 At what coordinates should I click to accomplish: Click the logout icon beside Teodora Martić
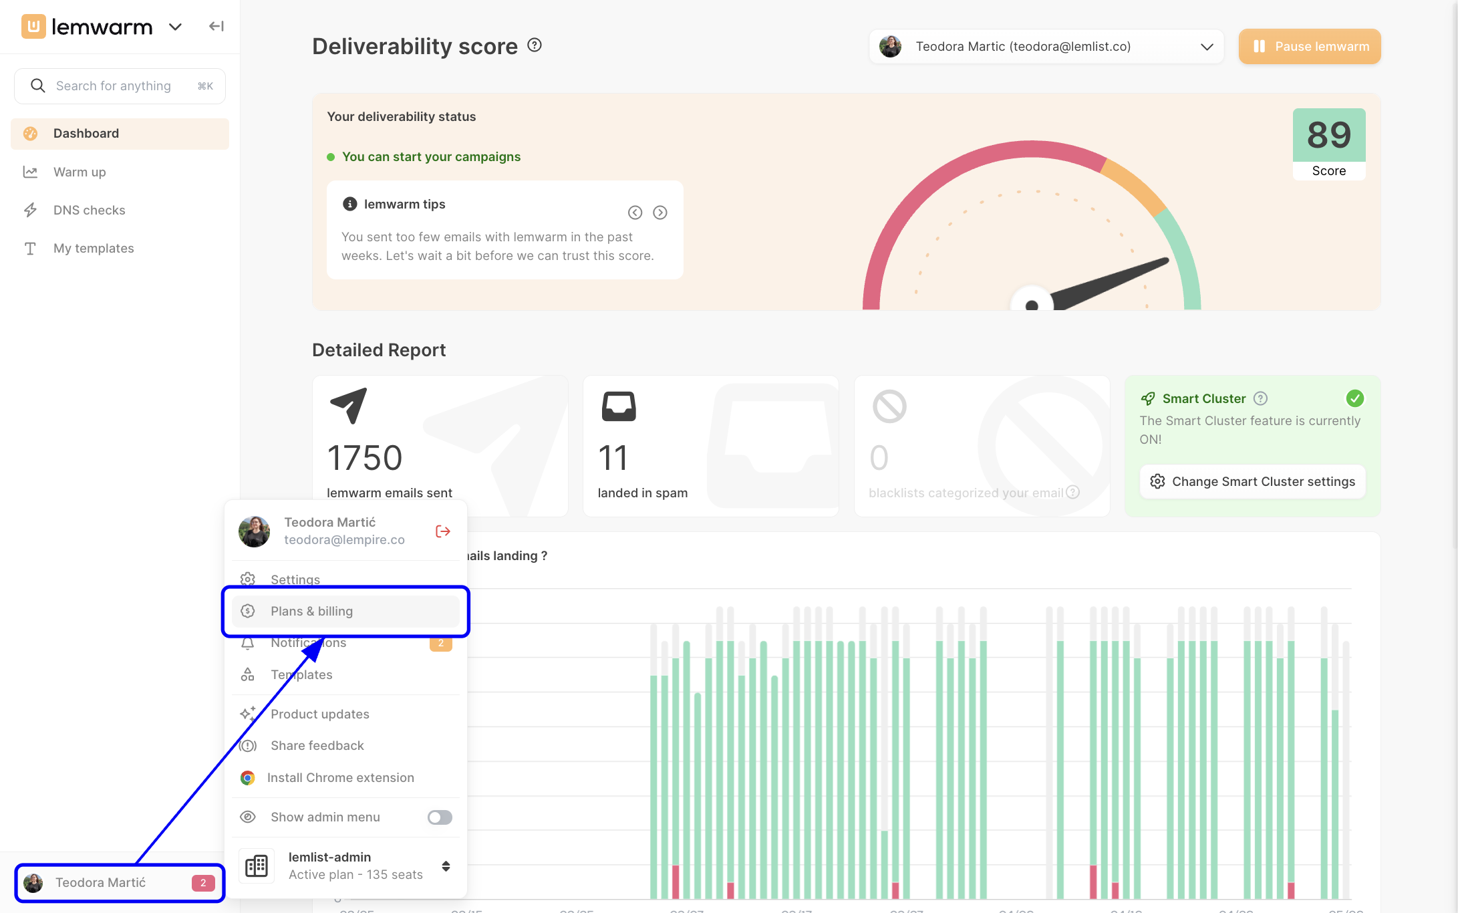click(x=442, y=531)
